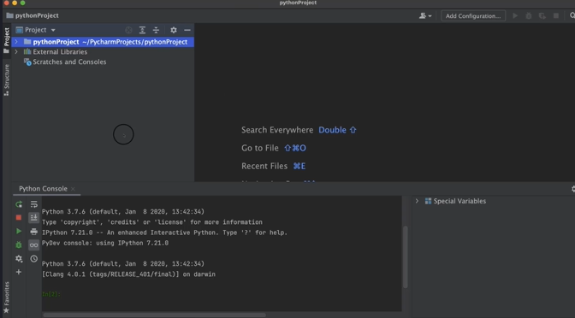575x318 pixels.
Task: Click the green Execute Current Statement icon
Action: coord(19,231)
